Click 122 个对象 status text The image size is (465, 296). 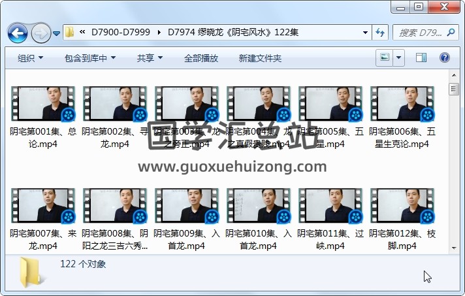pos(83,264)
